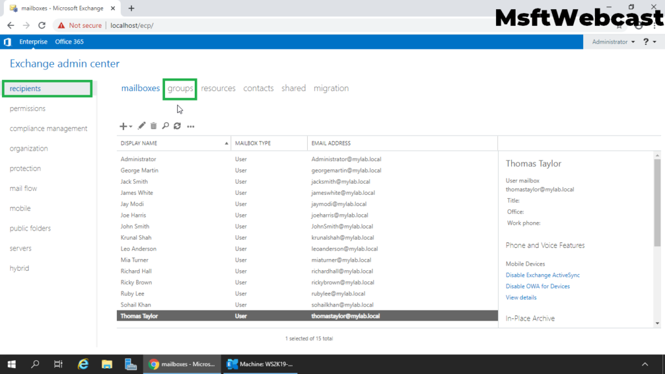665x374 pixels.
Task: Open File Explorer from the taskbar
Action: click(107, 364)
